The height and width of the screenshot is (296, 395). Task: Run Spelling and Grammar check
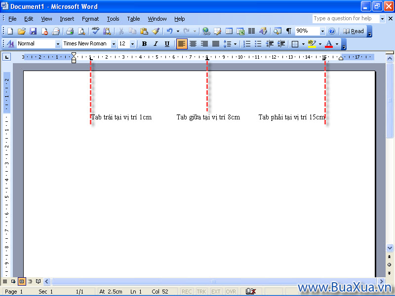95,31
